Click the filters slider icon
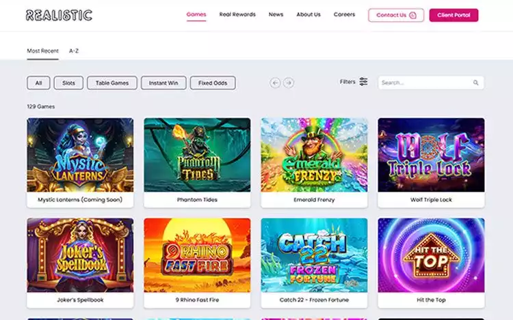 point(363,82)
